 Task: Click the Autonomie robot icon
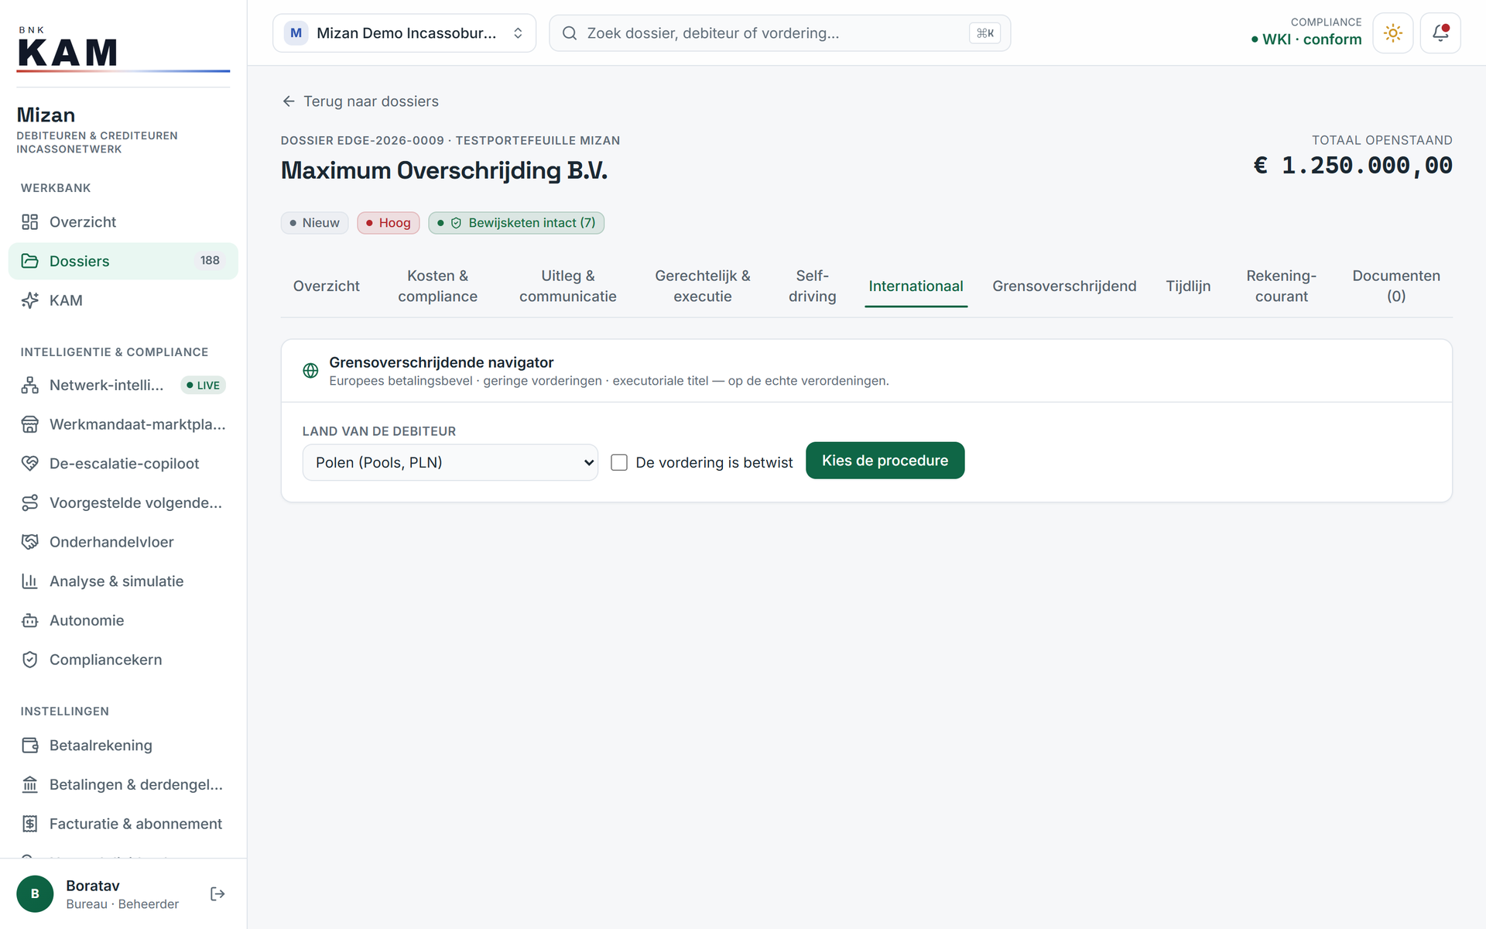(x=29, y=621)
